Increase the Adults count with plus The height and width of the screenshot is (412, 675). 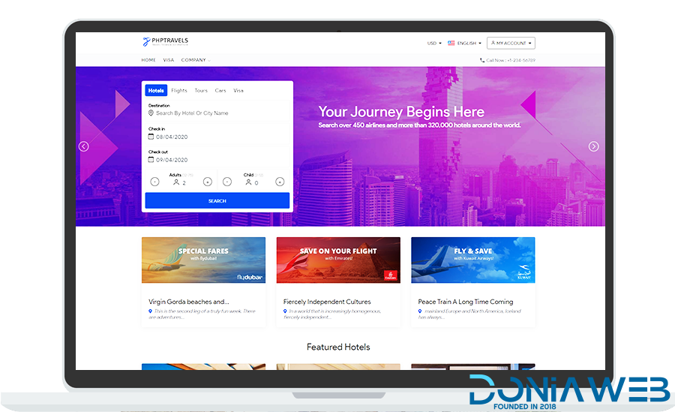click(208, 182)
